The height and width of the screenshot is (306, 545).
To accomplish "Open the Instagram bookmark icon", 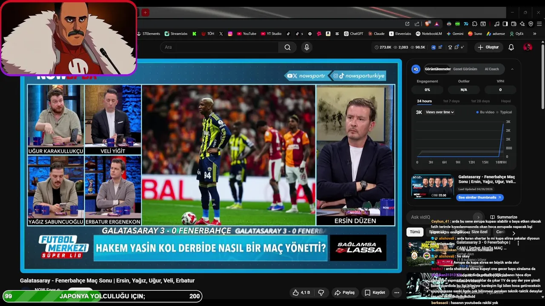I will click(x=230, y=34).
